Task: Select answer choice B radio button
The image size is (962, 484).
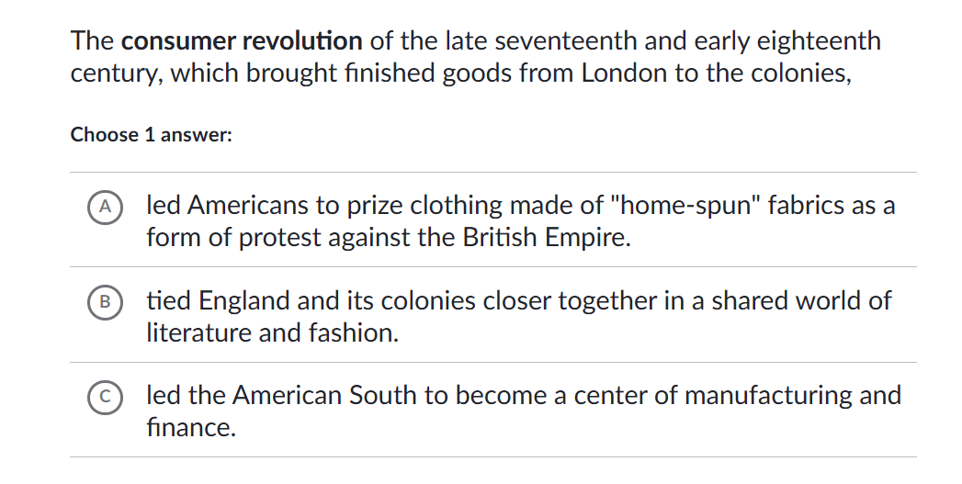Action: point(106,301)
